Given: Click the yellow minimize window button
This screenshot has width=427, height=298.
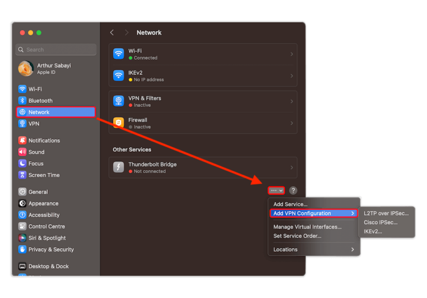Looking at the screenshot, I should [x=31, y=33].
